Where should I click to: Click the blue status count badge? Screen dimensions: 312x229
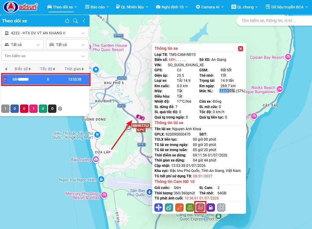point(15,109)
